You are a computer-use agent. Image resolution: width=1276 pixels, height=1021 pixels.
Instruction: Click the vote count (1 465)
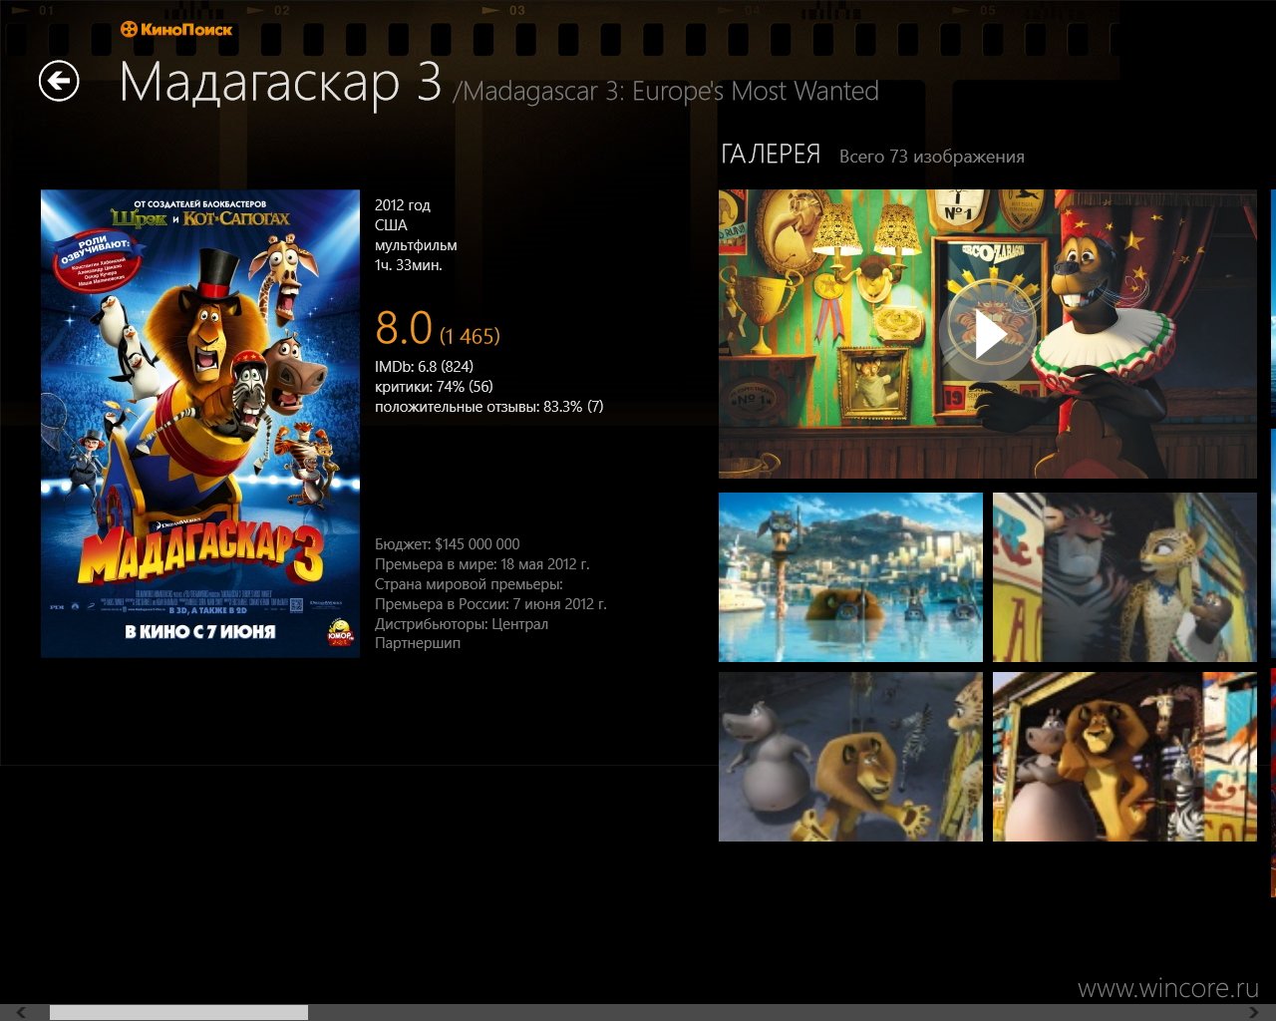470,336
